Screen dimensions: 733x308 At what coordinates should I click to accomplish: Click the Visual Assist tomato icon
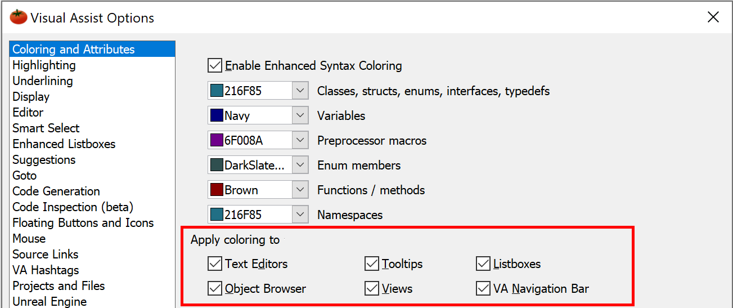[x=19, y=17]
